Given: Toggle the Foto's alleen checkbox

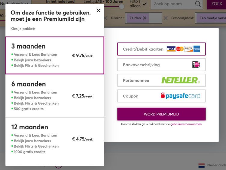Looking at the screenshot, I should pyautogui.click(x=145, y=4).
